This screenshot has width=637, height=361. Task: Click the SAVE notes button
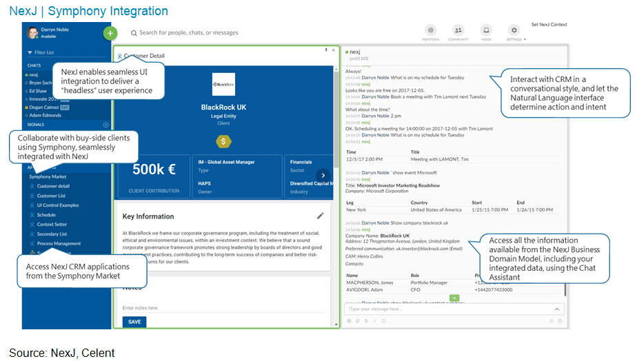134,322
